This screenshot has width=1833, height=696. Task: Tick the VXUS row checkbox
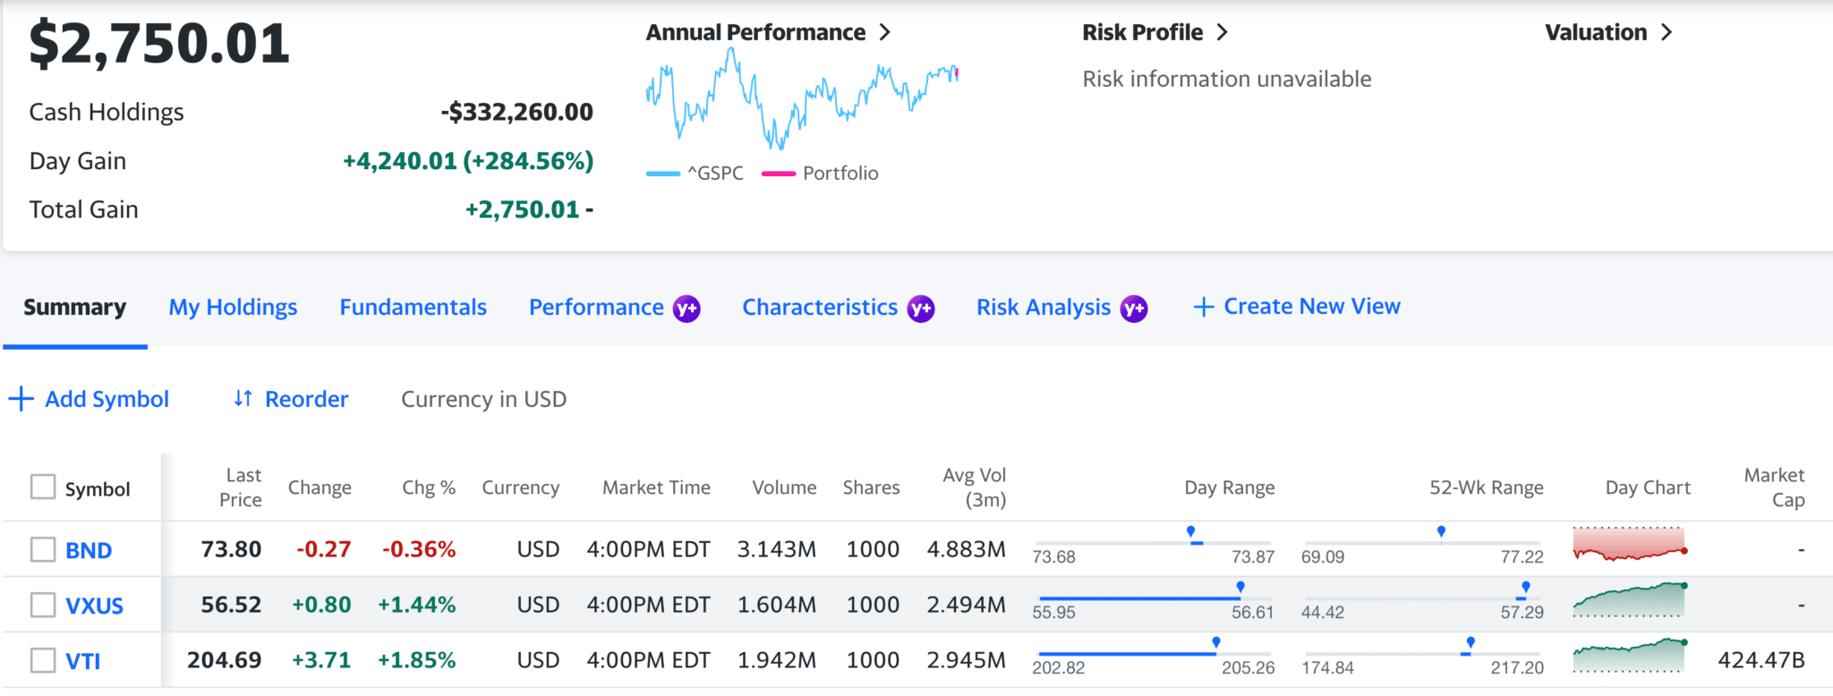pos(43,605)
